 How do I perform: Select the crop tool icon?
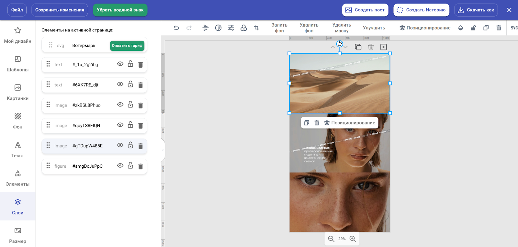click(x=256, y=28)
